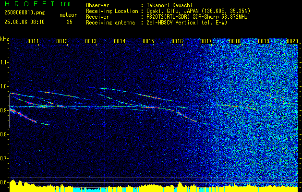The height and width of the screenshot is (192, 302).
Task: Click the 0814 time marker
Action: coord(120,41)
